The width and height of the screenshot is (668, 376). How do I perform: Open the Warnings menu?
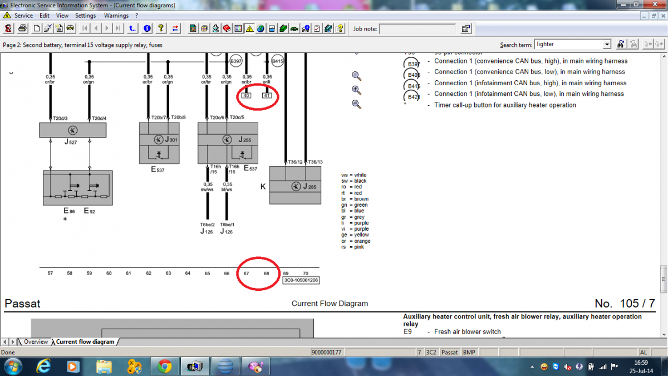(x=116, y=16)
